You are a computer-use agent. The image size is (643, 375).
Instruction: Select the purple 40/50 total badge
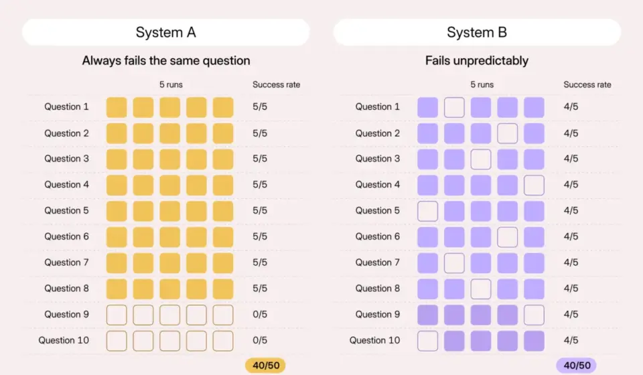576,365
